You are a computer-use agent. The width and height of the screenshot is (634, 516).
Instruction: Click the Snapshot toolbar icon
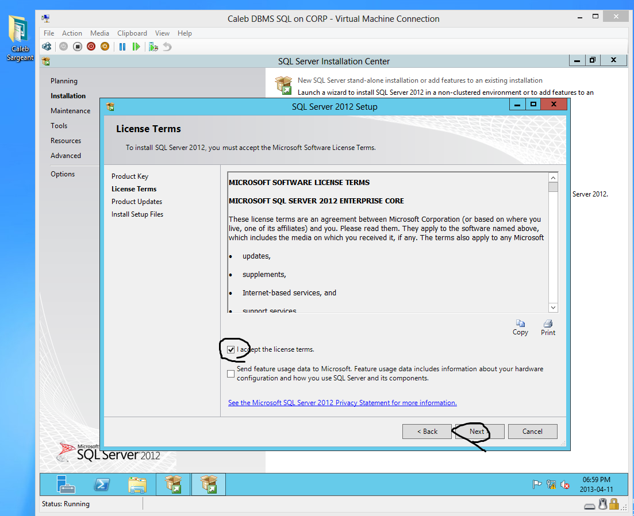pyautogui.click(x=153, y=47)
